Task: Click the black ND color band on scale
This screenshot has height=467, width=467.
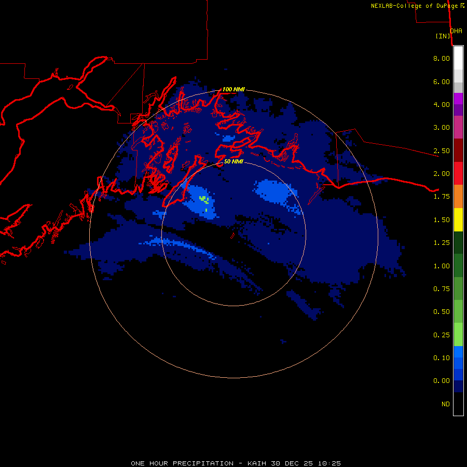Action: [x=458, y=404]
